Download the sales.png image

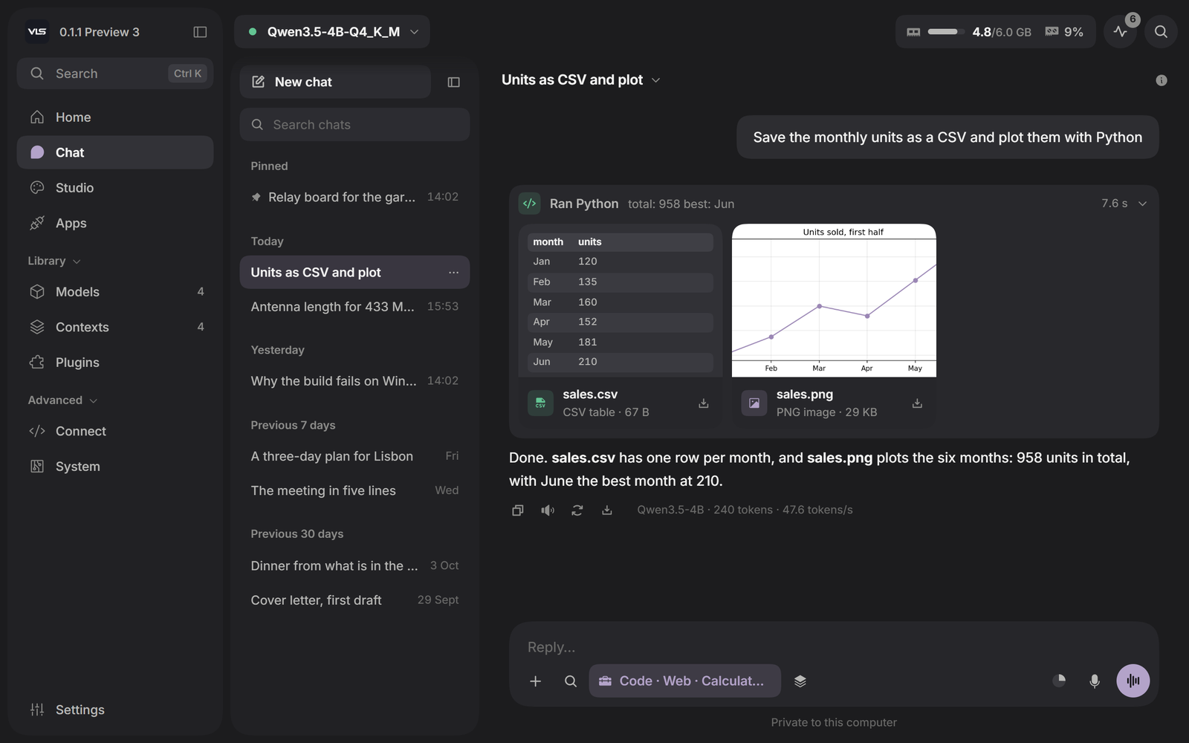coord(917,403)
